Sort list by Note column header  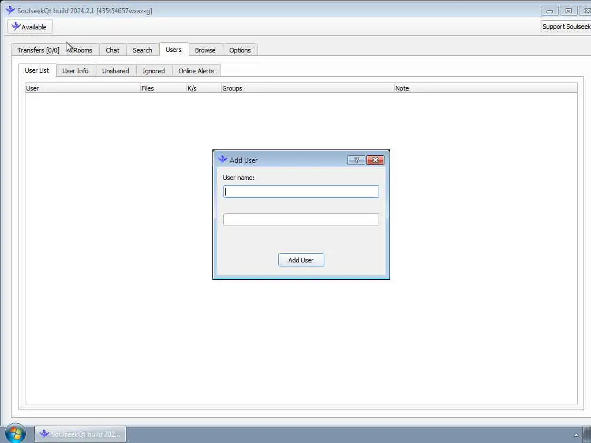coord(485,88)
